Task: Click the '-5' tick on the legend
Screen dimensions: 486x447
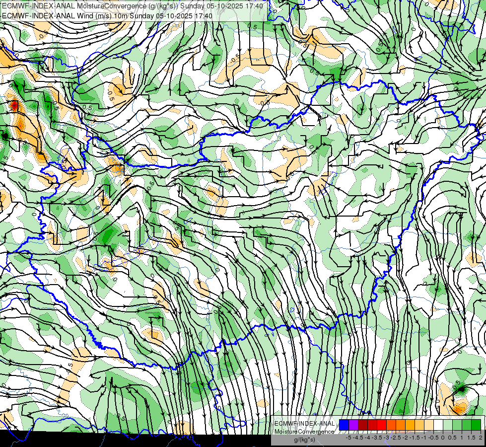Action: [348, 438]
